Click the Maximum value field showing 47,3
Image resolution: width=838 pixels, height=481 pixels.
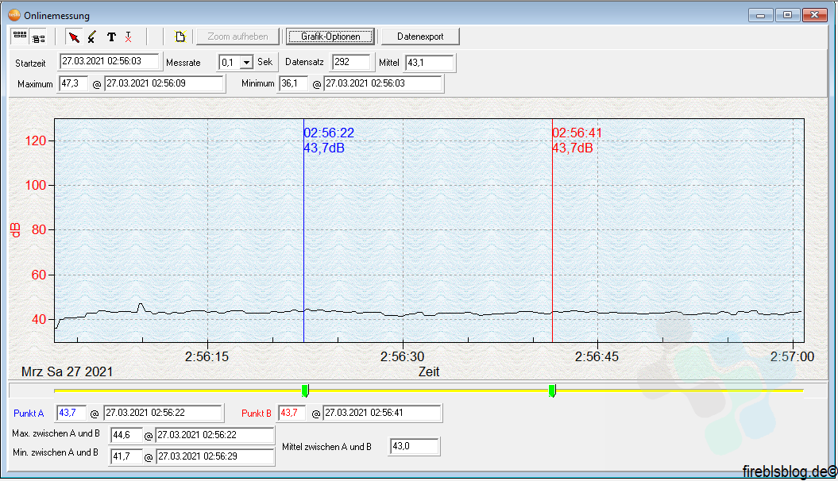pyautogui.click(x=74, y=83)
